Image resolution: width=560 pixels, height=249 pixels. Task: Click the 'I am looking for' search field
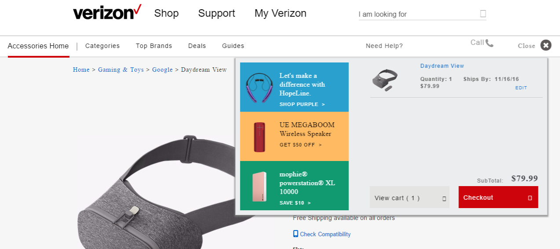point(418,15)
